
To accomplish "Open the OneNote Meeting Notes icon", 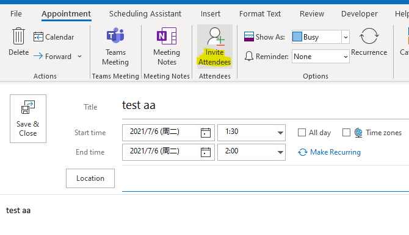I will coord(167,36).
